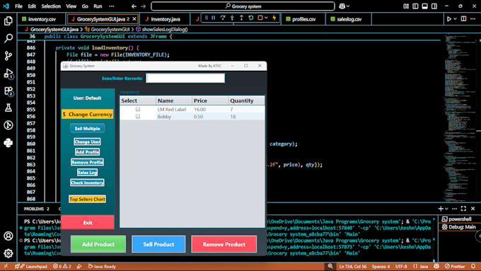Toggle the primary side bar layout icon
Image resolution: width=481 pixels, height=271 pixels.
415,6
